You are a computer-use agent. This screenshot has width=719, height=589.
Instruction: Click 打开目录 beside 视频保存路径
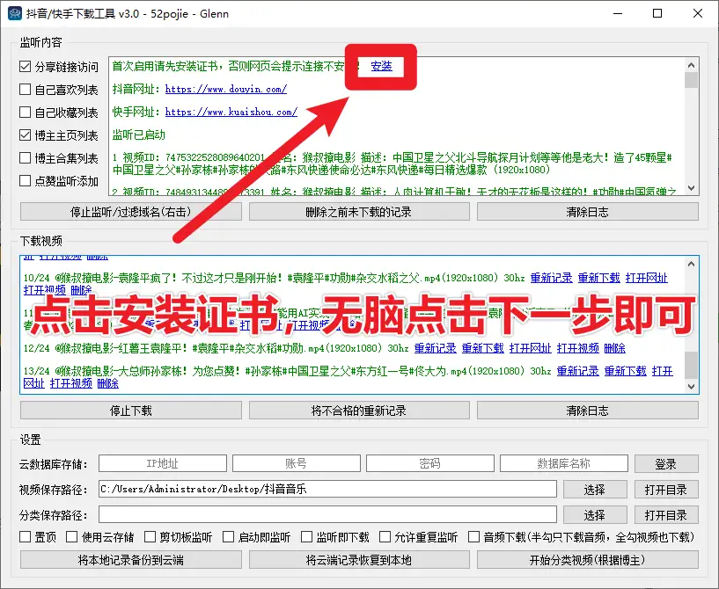(665, 490)
